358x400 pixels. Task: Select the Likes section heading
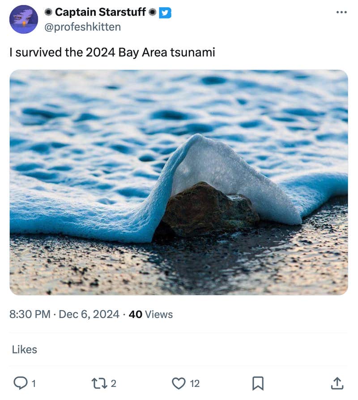(x=25, y=350)
